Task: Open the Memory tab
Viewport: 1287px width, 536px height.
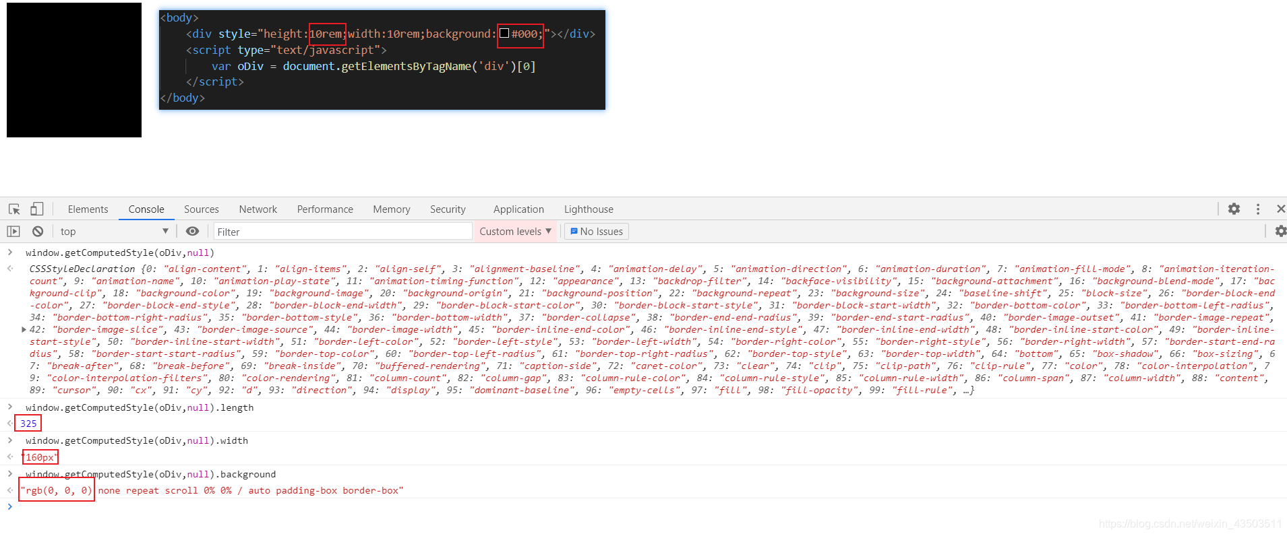Action: pyautogui.click(x=392, y=209)
